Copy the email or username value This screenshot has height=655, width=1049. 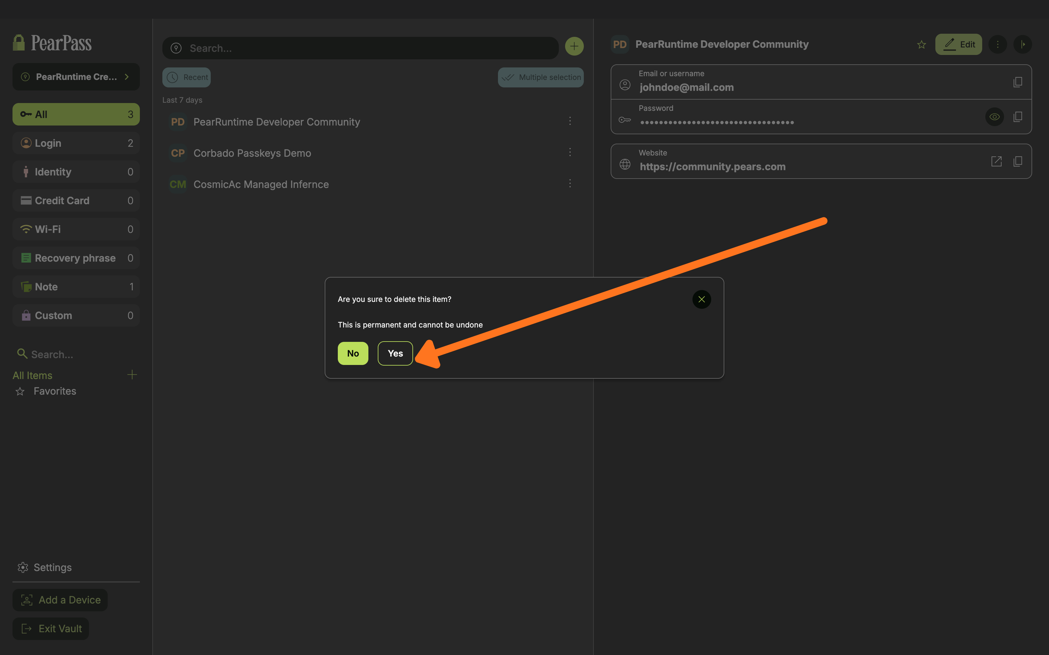click(x=1017, y=82)
